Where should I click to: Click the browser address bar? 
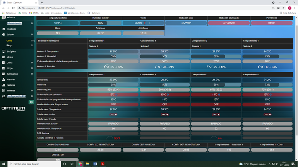coord(144,8)
